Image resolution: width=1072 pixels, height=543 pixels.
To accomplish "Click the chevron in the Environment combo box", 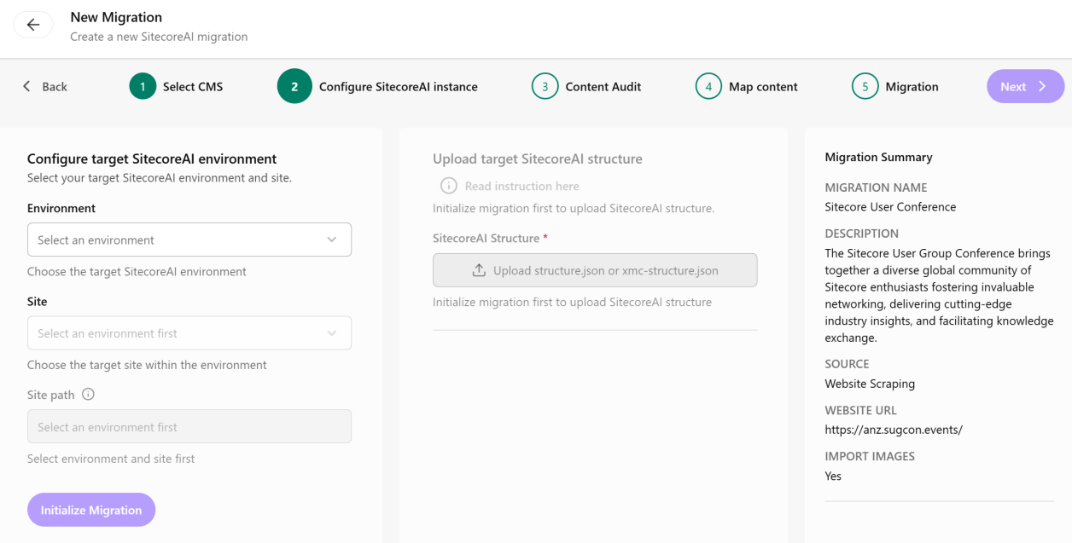I will click(332, 240).
